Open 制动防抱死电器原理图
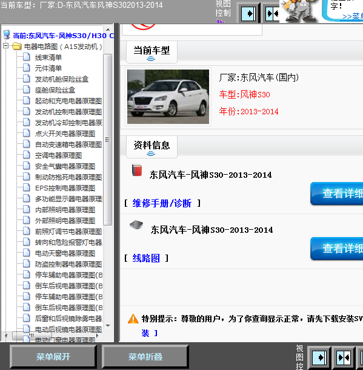Viewport: 363px width, 370px height. (68, 177)
